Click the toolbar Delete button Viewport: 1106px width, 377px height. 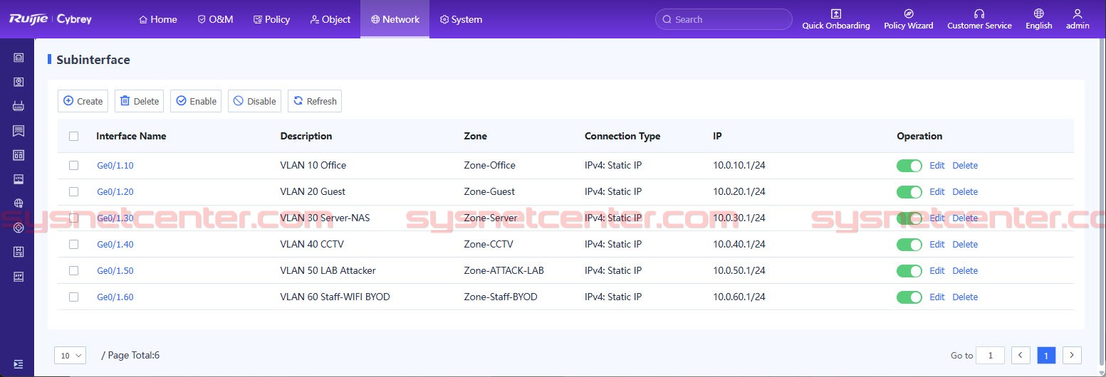pyautogui.click(x=140, y=101)
